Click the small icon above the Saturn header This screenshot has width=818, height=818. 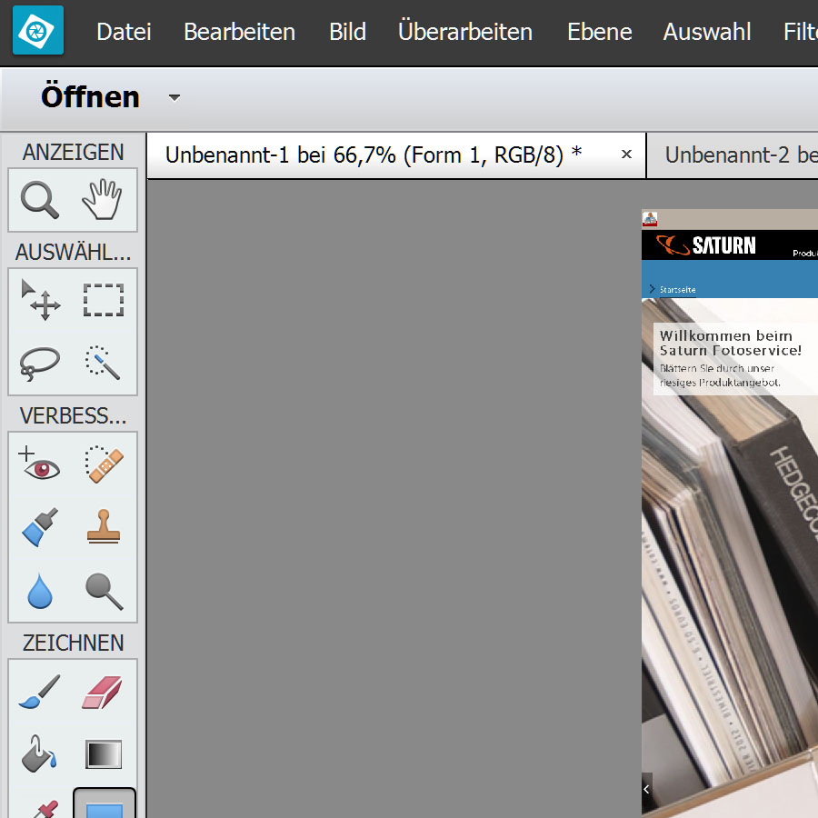[650, 219]
